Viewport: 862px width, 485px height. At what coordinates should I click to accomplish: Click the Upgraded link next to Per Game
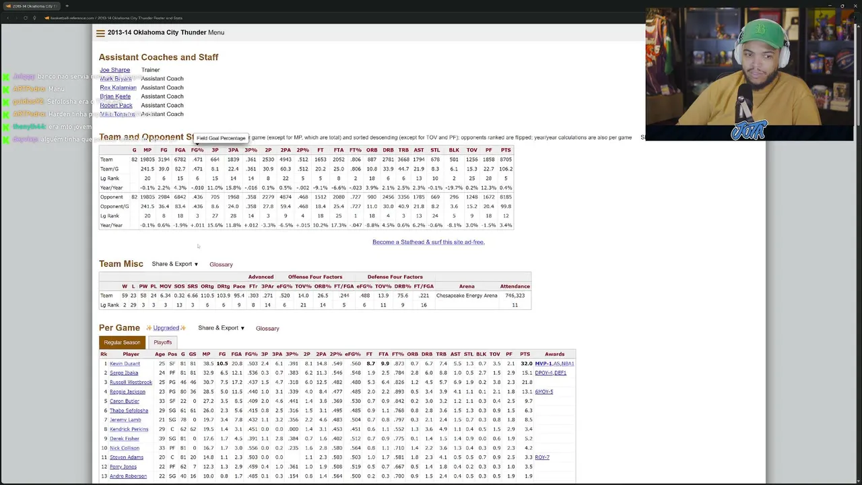click(166, 328)
